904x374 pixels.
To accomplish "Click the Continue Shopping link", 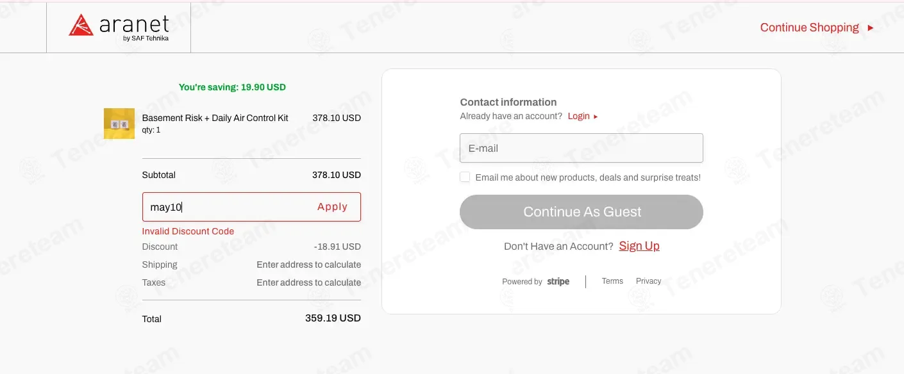I will pyautogui.click(x=809, y=28).
